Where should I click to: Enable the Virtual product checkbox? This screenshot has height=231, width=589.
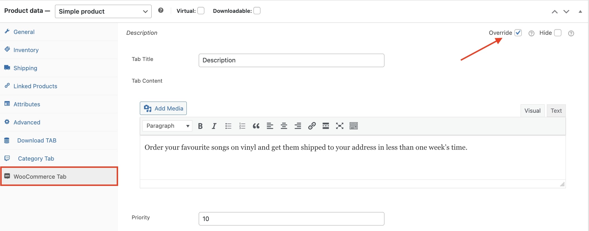(201, 11)
